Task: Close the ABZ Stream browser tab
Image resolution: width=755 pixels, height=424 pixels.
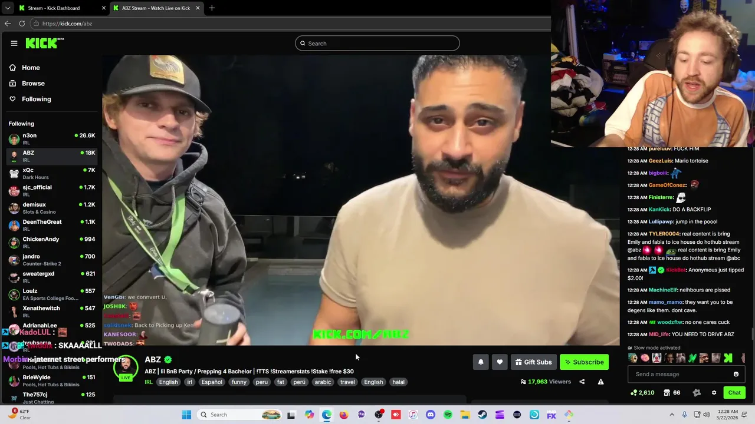Action: pos(198,8)
